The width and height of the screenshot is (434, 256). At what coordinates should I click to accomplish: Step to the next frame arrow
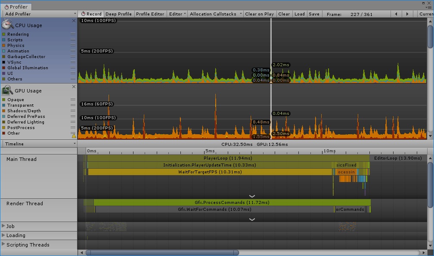[x=407, y=14]
